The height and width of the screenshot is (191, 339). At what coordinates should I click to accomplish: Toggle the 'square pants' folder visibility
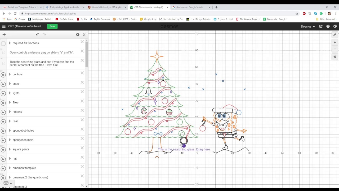3,150
